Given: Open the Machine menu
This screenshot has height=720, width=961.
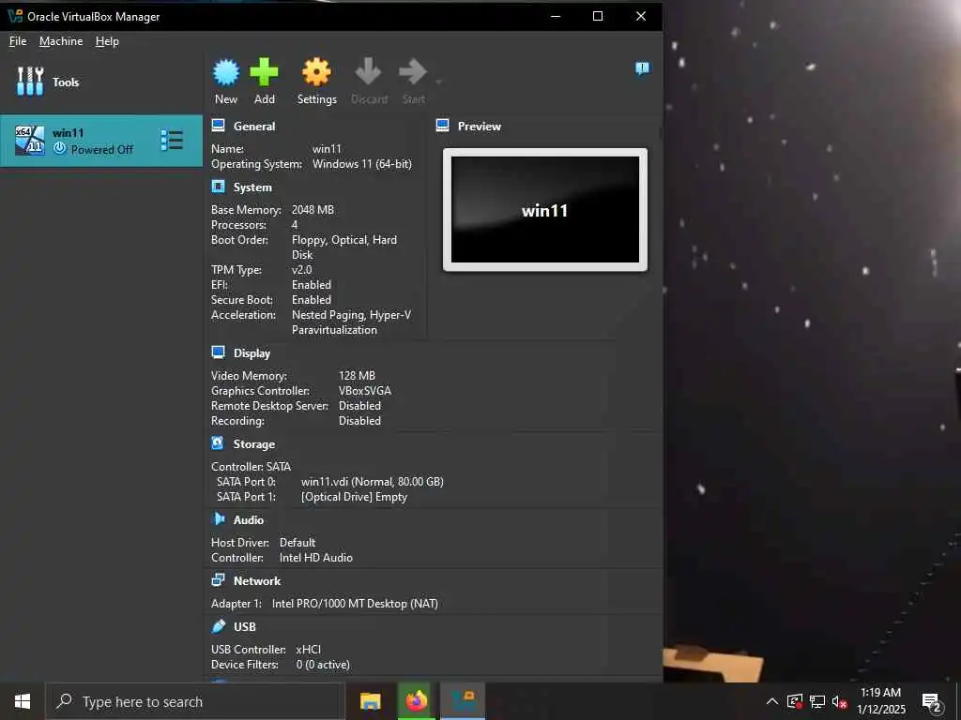Looking at the screenshot, I should (61, 41).
